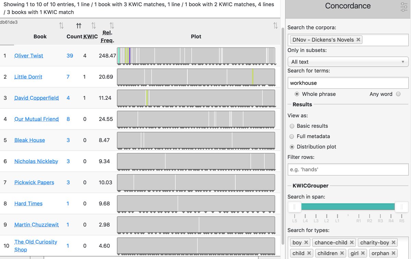The image size is (411, 259).
Task: Open the Little Dorrit book link
Action: (28, 77)
